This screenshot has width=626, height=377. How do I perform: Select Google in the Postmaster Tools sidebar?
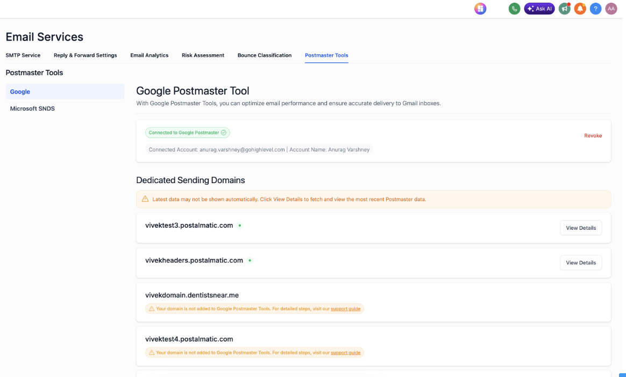(x=65, y=92)
